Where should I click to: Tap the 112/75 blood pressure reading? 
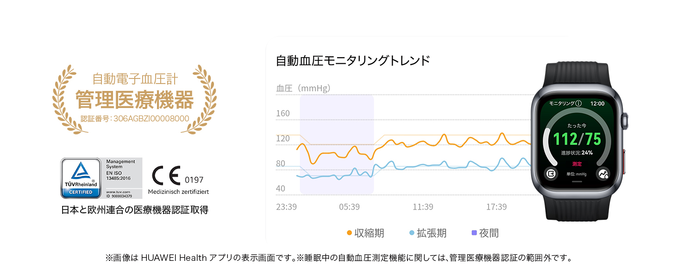point(577,138)
